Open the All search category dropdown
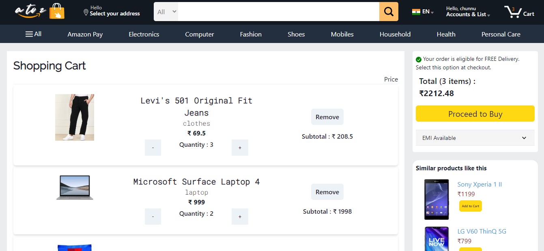The width and height of the screenshot is (544, 251). tap(166, 12)
